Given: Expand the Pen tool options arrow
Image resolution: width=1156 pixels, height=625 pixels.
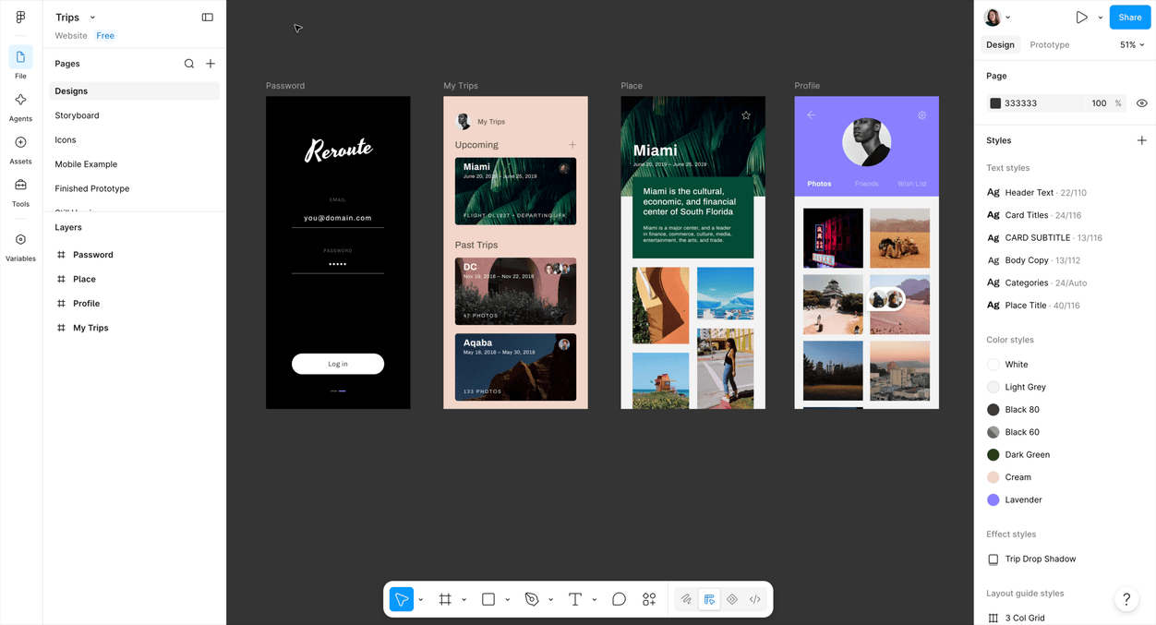Looking at the screenshot, I should [x=550, y=600].
